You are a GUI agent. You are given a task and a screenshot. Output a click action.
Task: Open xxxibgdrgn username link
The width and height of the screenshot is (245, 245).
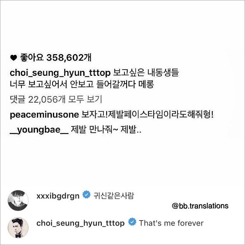coord(58,196)
